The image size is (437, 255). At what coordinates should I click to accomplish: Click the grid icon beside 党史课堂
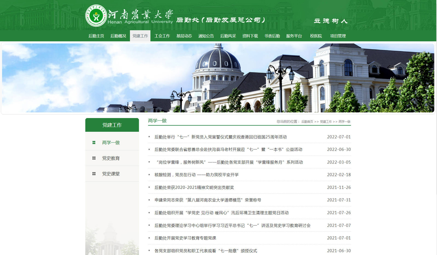[94, 174]
